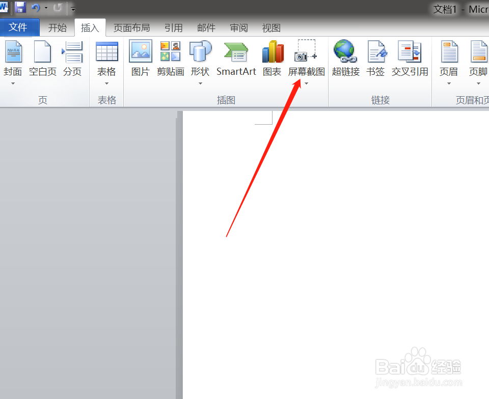489x399 pixels.
Task: Click the Save icon in quick access toolbar
Action: pos(20,7)
